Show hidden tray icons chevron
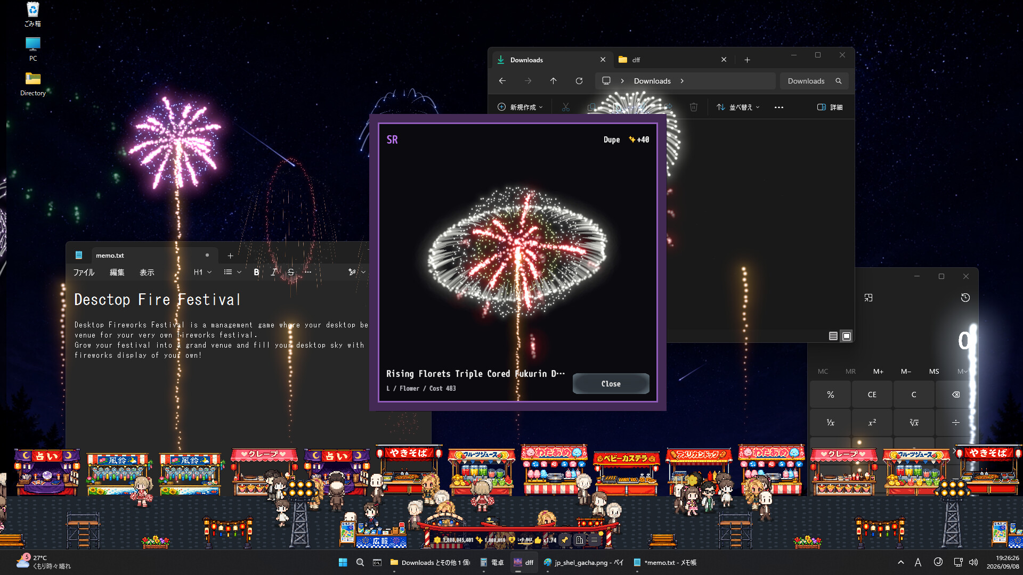Screen dimensions: 1023x575 coord(900,562)
